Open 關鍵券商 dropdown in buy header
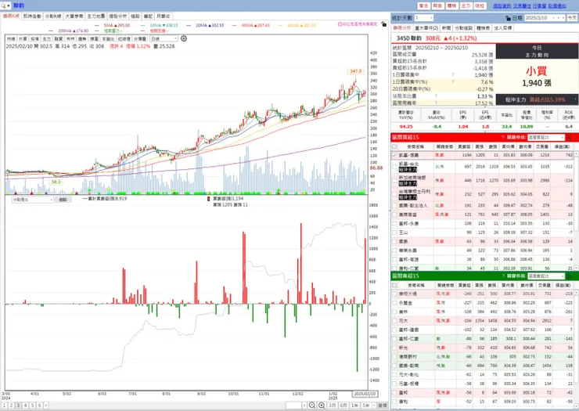The image size is (579, 411). click(x=546, y=138)
